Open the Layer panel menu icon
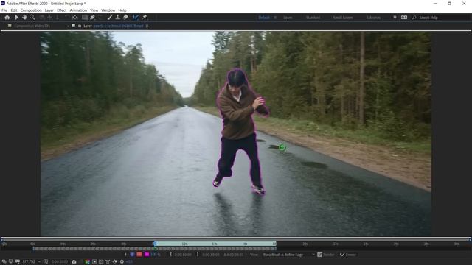Screen dimensions: 472x265 point(147,26)
